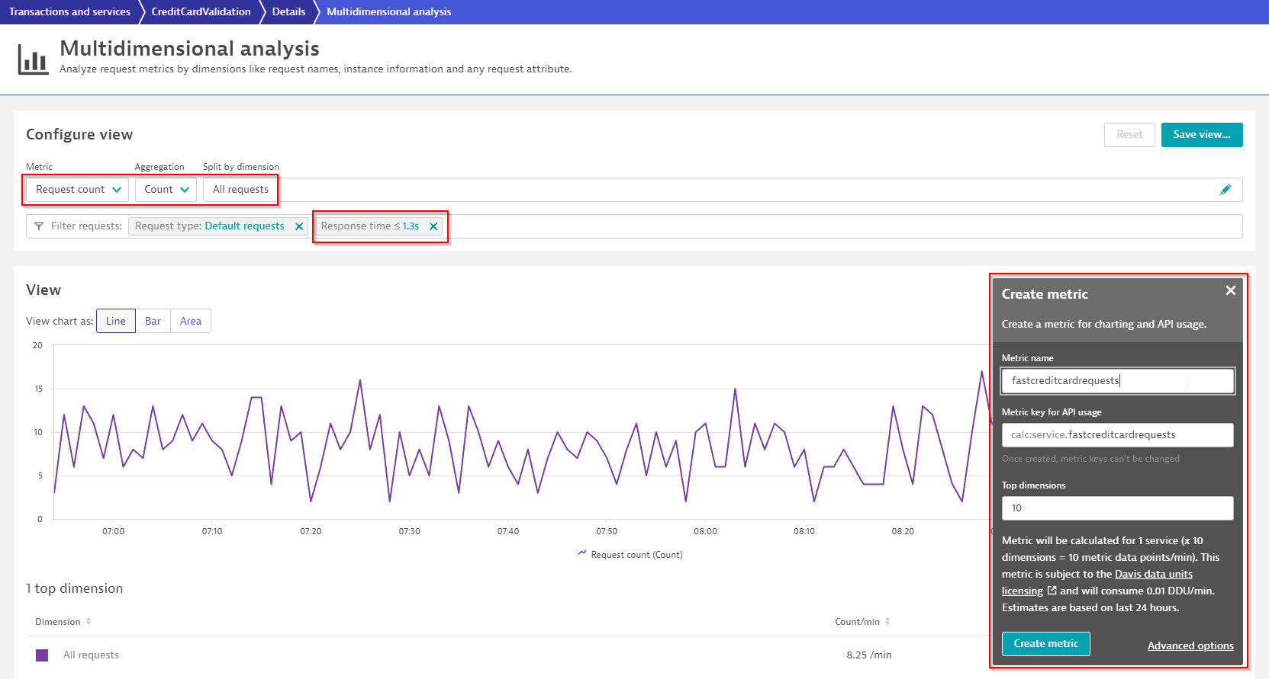This screenshot has width=1269, height=679.
Task: Click the filter funnel icon
Action: pos(39,226)
